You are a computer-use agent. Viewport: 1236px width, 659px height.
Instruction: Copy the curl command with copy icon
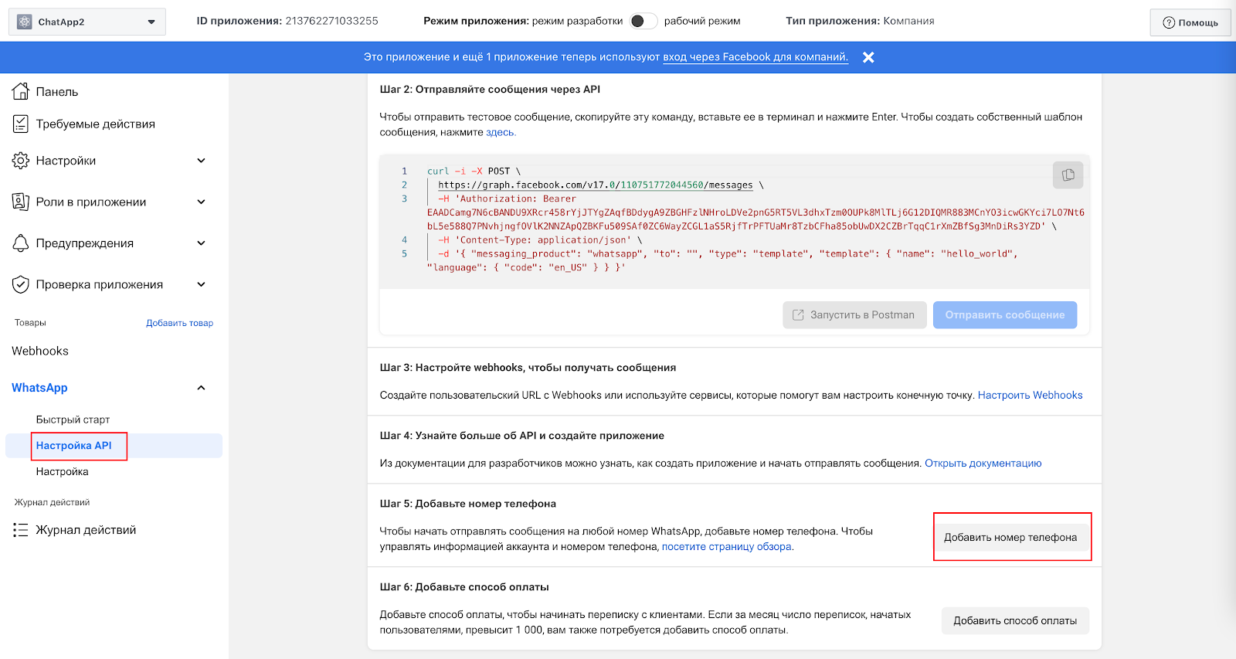(x=1068, y=175)
